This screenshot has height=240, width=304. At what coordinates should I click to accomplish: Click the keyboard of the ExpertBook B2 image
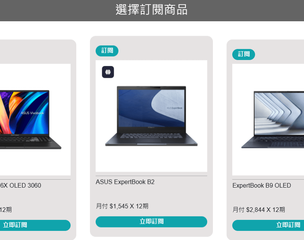pyautogui.click(x=151, y=136)
